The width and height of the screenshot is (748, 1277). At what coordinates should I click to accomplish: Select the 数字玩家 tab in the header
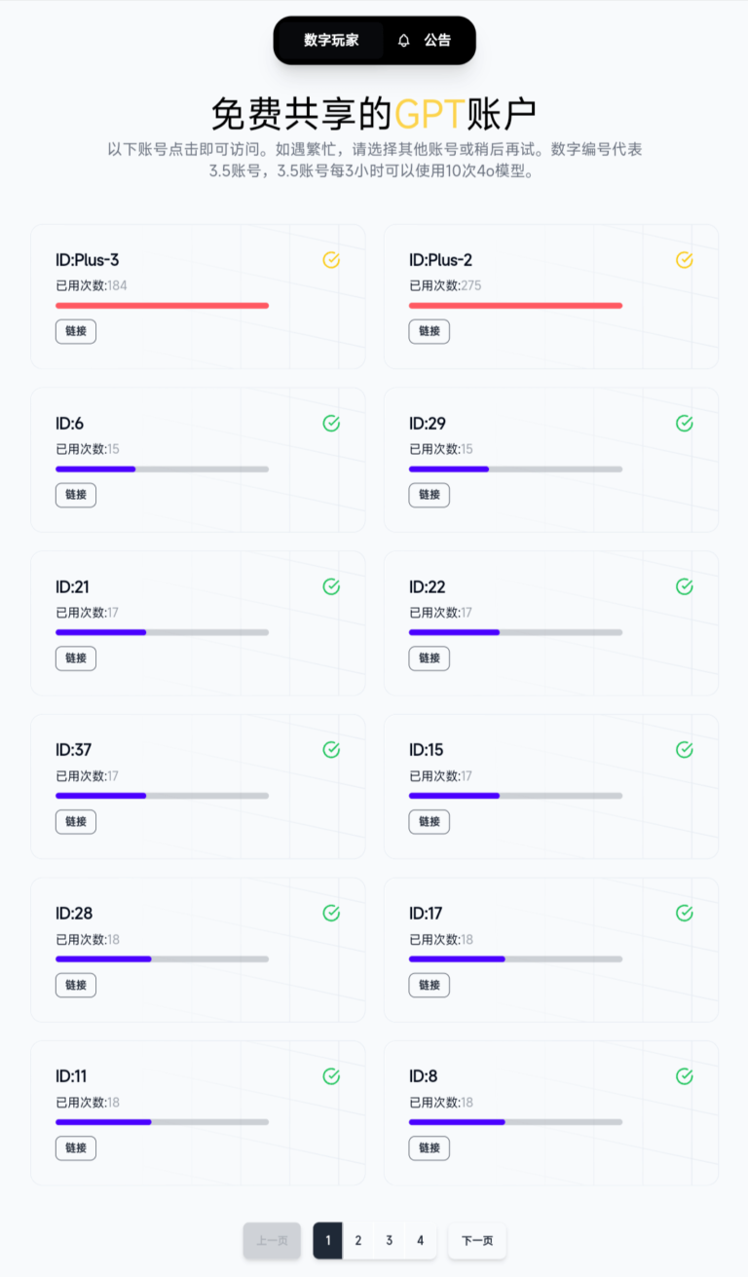327,40
